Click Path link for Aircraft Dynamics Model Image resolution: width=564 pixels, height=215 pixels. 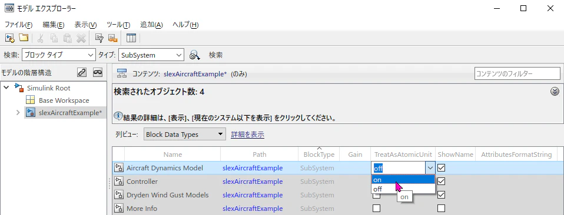(253, 167)
